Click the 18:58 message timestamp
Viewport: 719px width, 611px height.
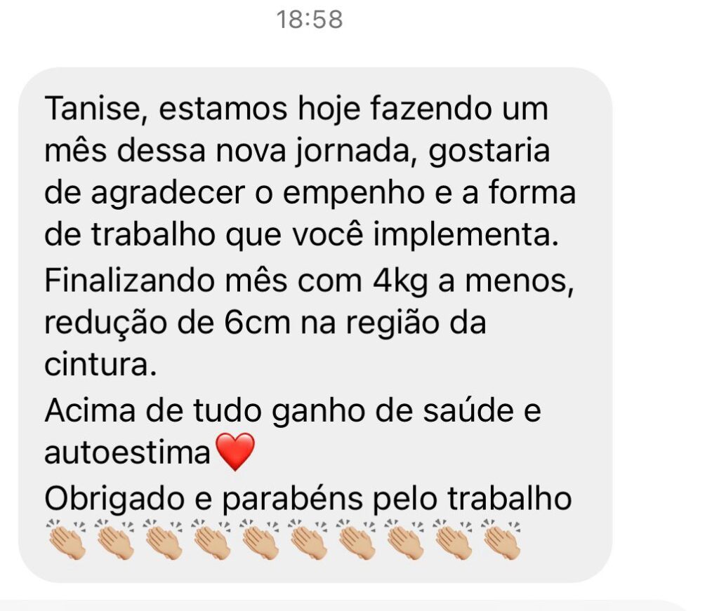[310, 20]
